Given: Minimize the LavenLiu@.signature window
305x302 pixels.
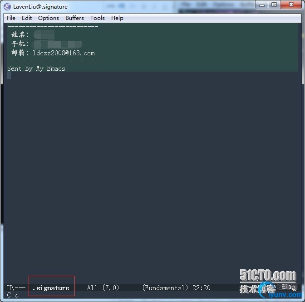Looking at the screenshot, I should coord(262,5).
